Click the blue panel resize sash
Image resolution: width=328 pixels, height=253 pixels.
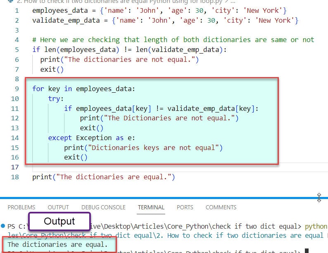(x=164, y=198)
